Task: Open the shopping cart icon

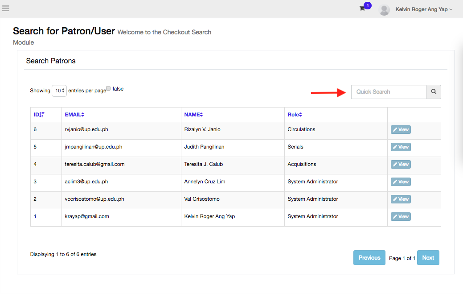Action: point(362,9)
